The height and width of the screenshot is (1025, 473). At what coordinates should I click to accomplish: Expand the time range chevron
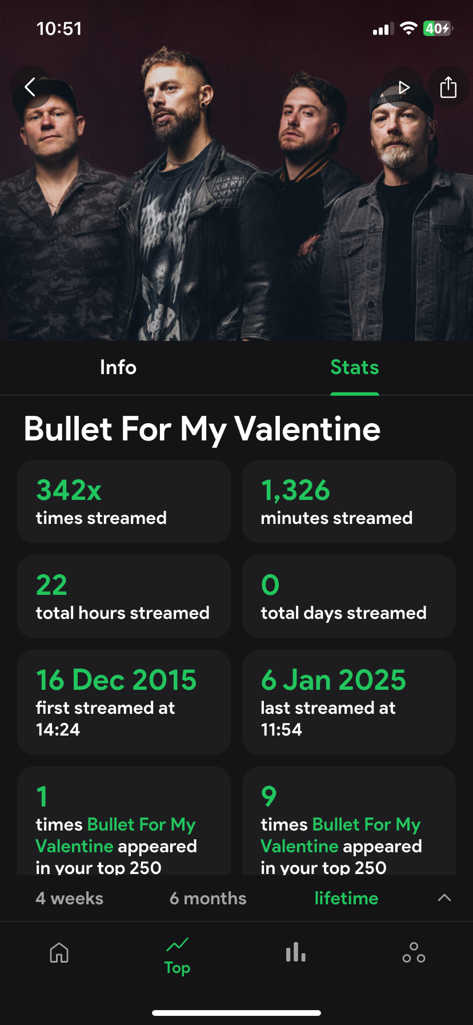pyautogui.click(x=444, y=898)
